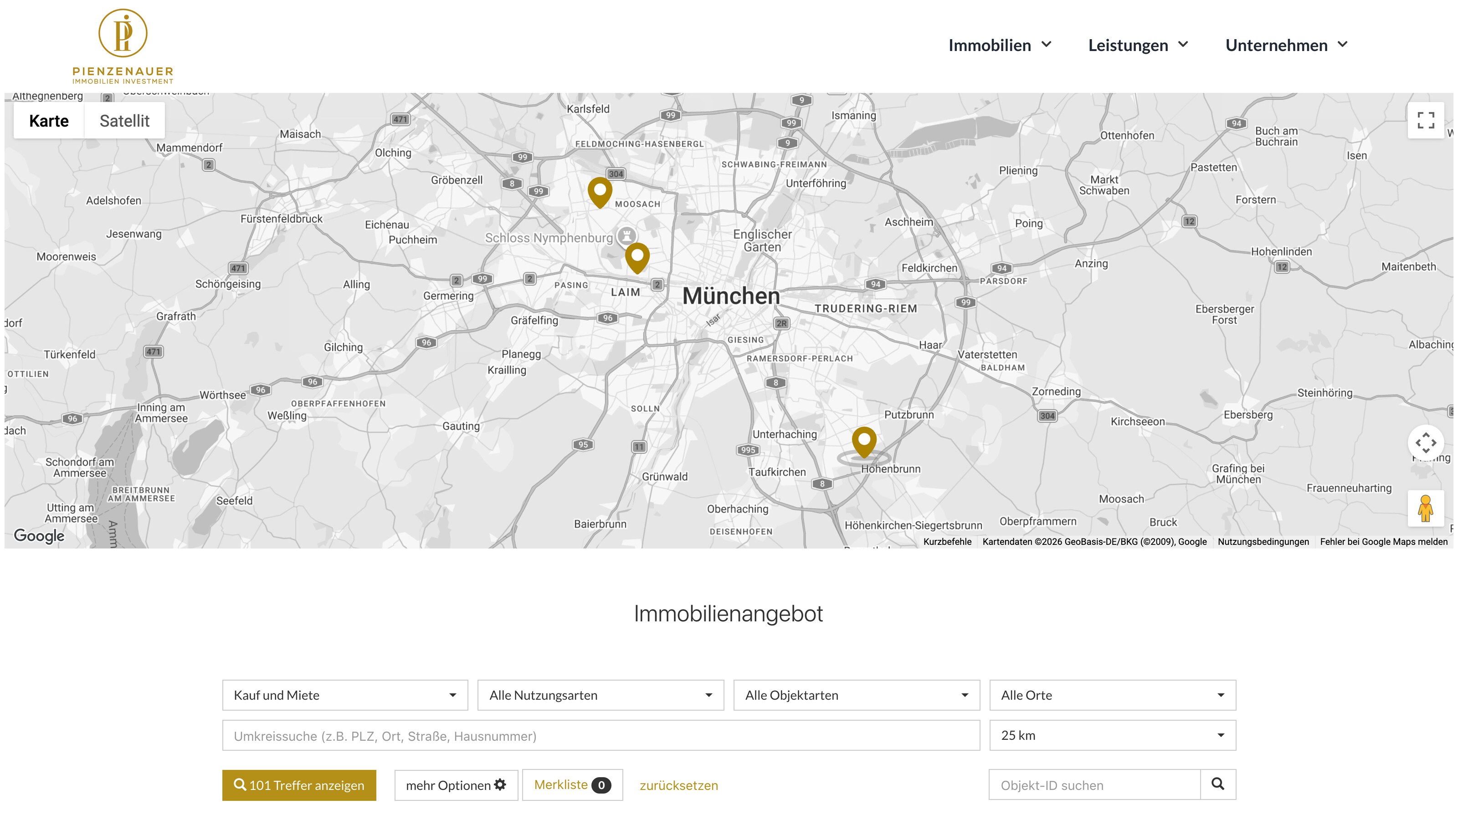Click mehr Optionen button

coord(456,785)
